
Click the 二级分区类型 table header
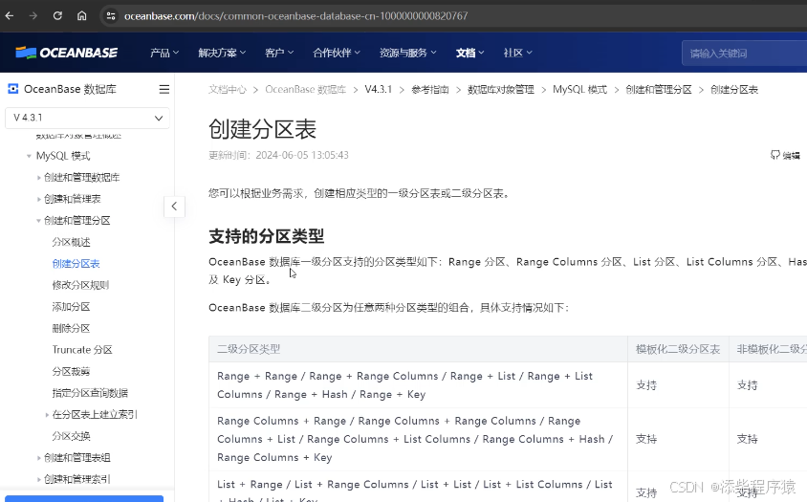click(249, 349)
